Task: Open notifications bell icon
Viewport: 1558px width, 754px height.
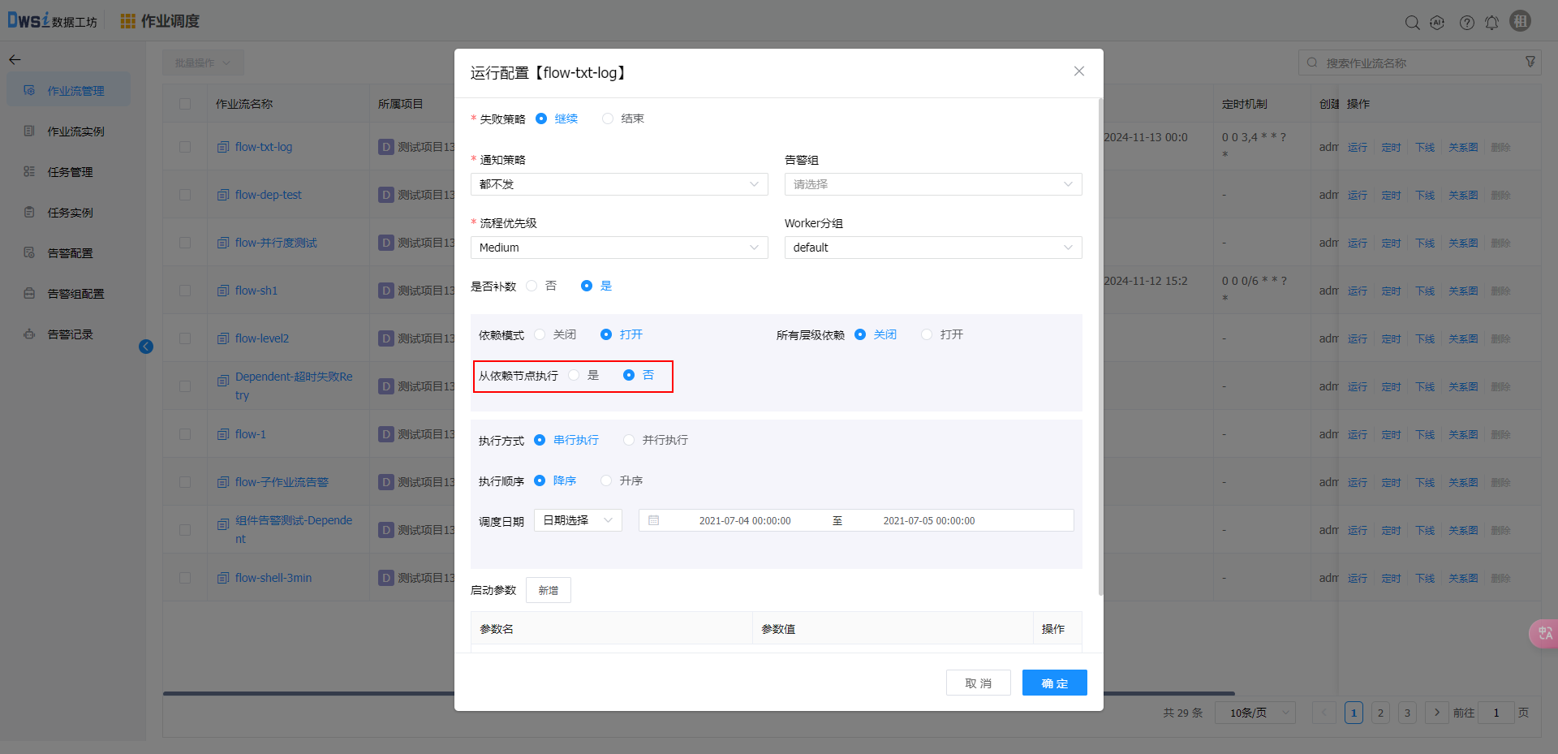Action: point(1491,23)
